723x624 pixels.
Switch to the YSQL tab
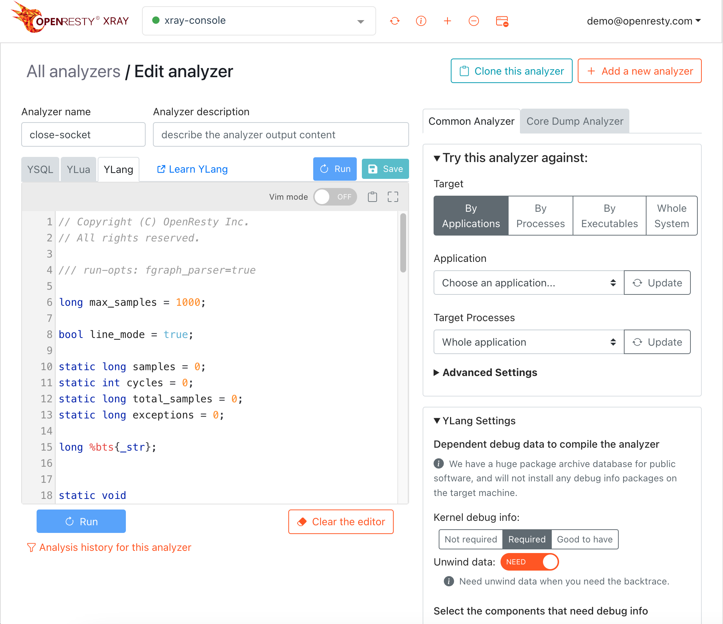[x=40, y=169]
